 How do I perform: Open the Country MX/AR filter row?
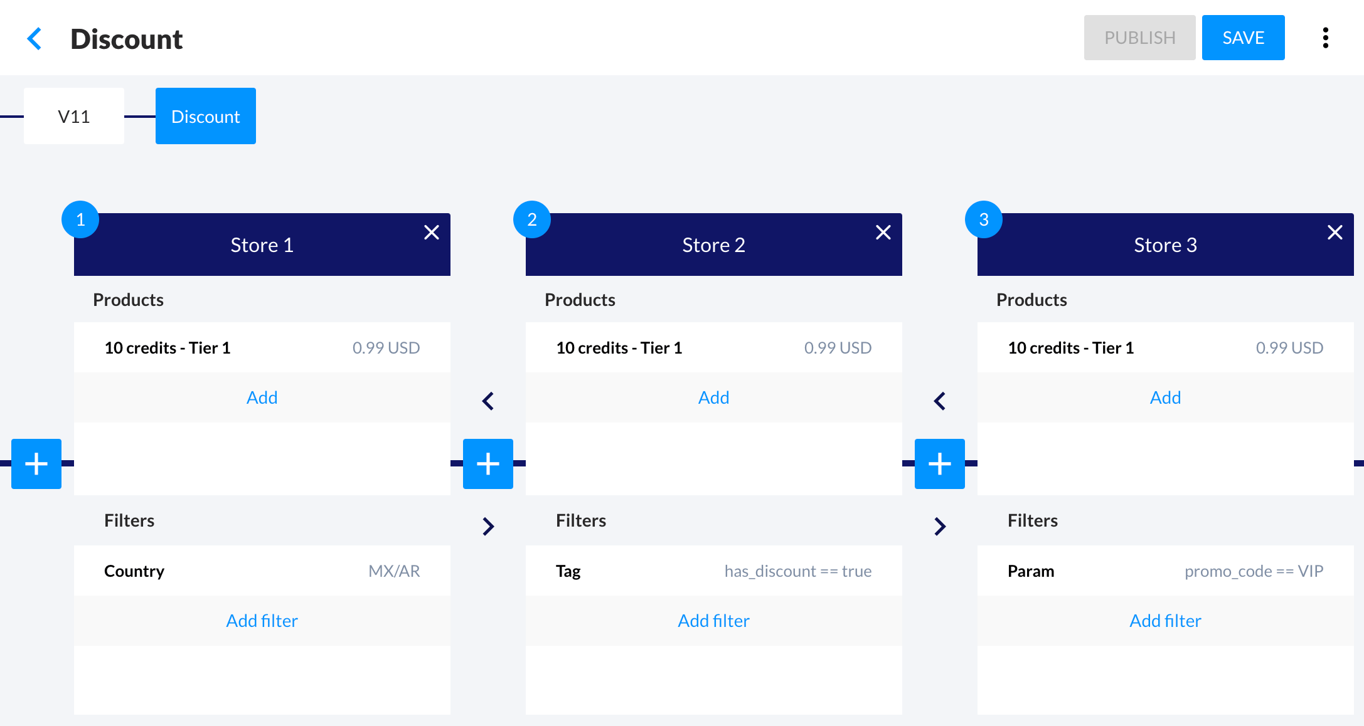[262, 571]
